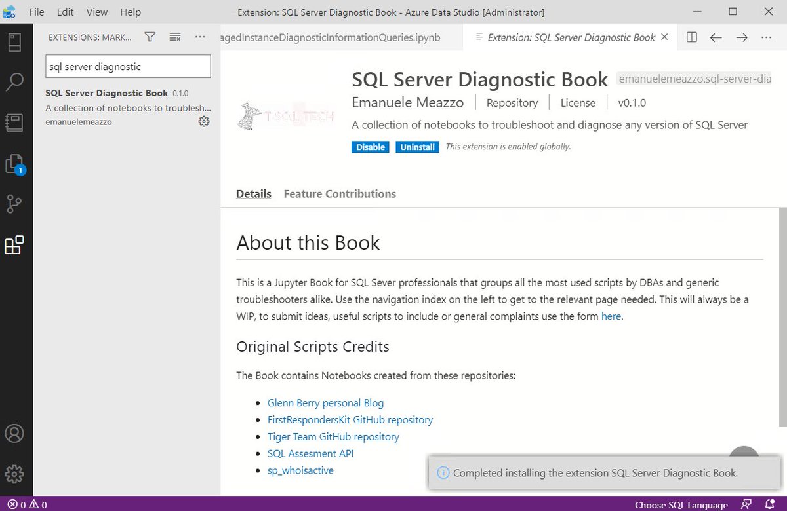Viewport: 787px width, 511px height.
Task: Open the License link
Action: tap(578, 103)
